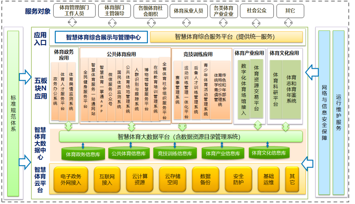
Task: Click the green arrow beneath 体育文化应用 panel
Action: click(x=285, y=127)
